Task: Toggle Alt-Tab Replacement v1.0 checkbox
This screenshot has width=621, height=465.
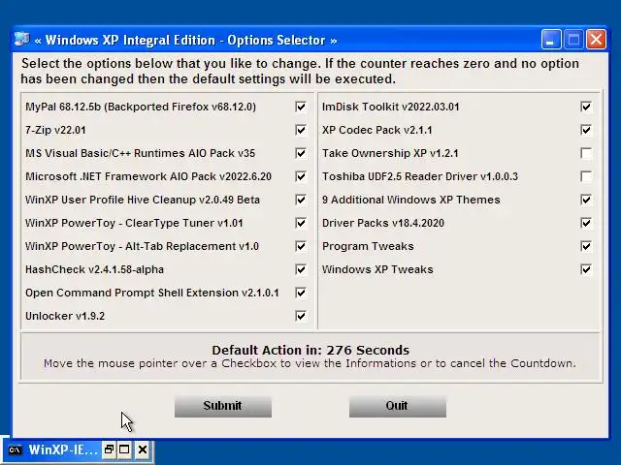Action: click(301, 246)
